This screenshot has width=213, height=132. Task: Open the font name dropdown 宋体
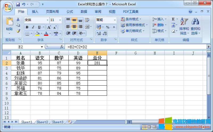click(47, 20)
